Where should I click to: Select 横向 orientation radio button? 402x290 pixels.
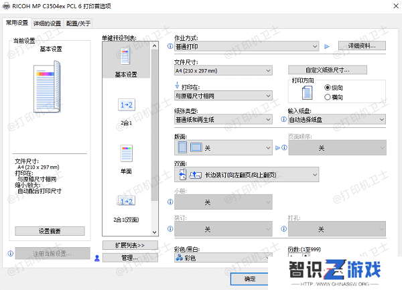tap(327, 97)
